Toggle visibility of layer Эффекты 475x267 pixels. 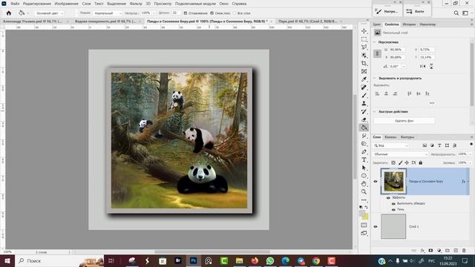(x=388, y=198)
